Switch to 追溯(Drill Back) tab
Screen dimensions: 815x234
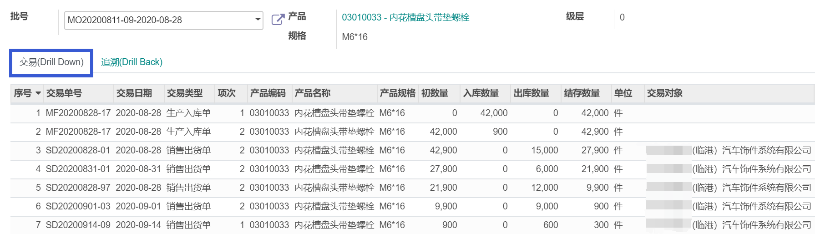[x=132, y=62]
